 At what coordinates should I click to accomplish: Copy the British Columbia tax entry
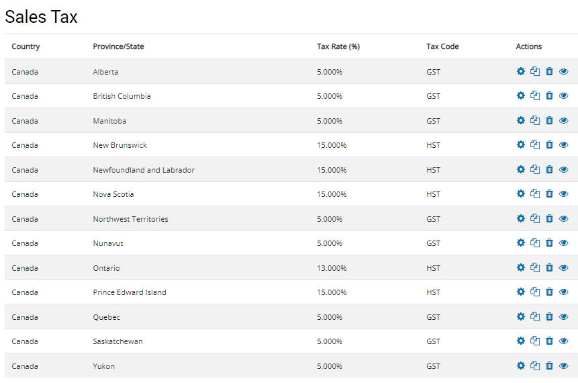tap(535, 96)
